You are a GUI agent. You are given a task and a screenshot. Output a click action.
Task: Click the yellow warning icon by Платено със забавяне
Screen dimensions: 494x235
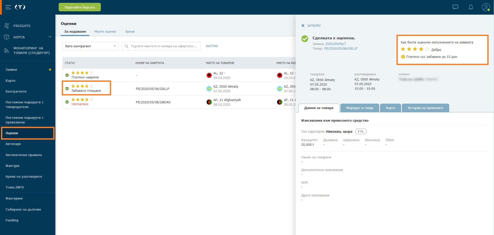pos(403,57)
